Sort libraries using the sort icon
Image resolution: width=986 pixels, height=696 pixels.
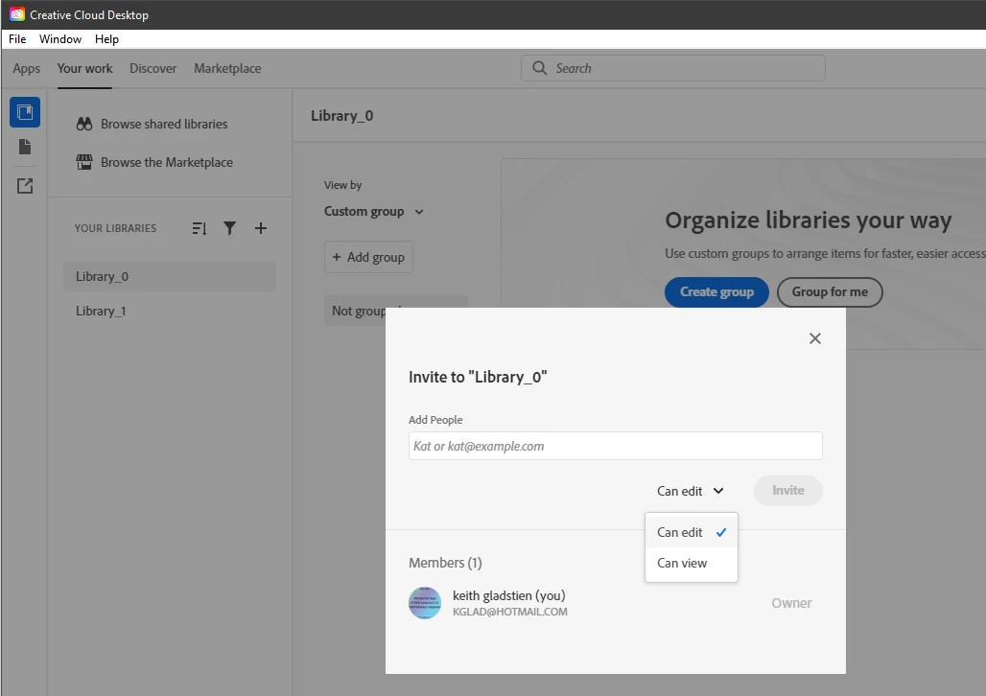tap(200, 228)
